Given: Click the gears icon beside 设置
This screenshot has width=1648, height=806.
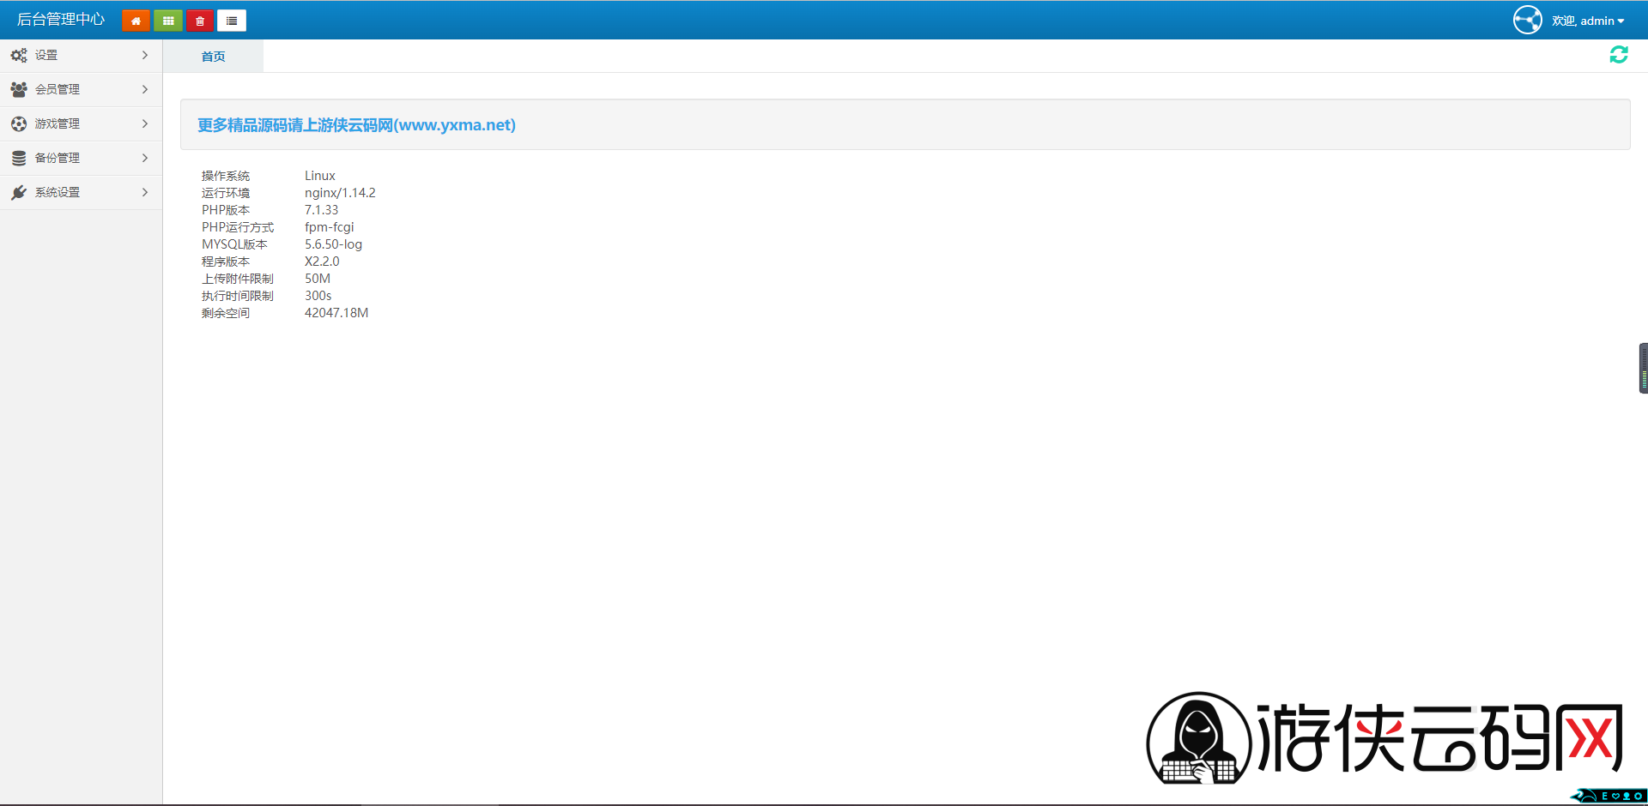Looking at the screenshot, I should (x=19, y=55).
